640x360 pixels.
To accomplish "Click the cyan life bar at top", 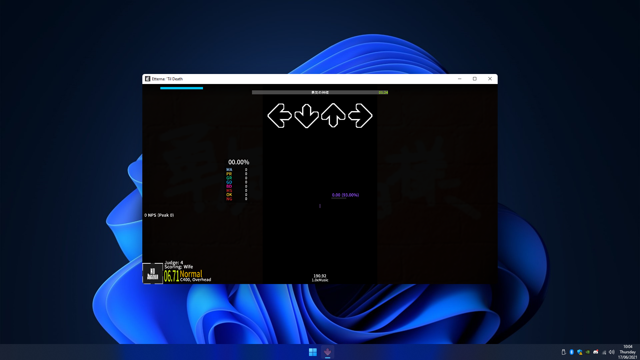I will [182, 88].
